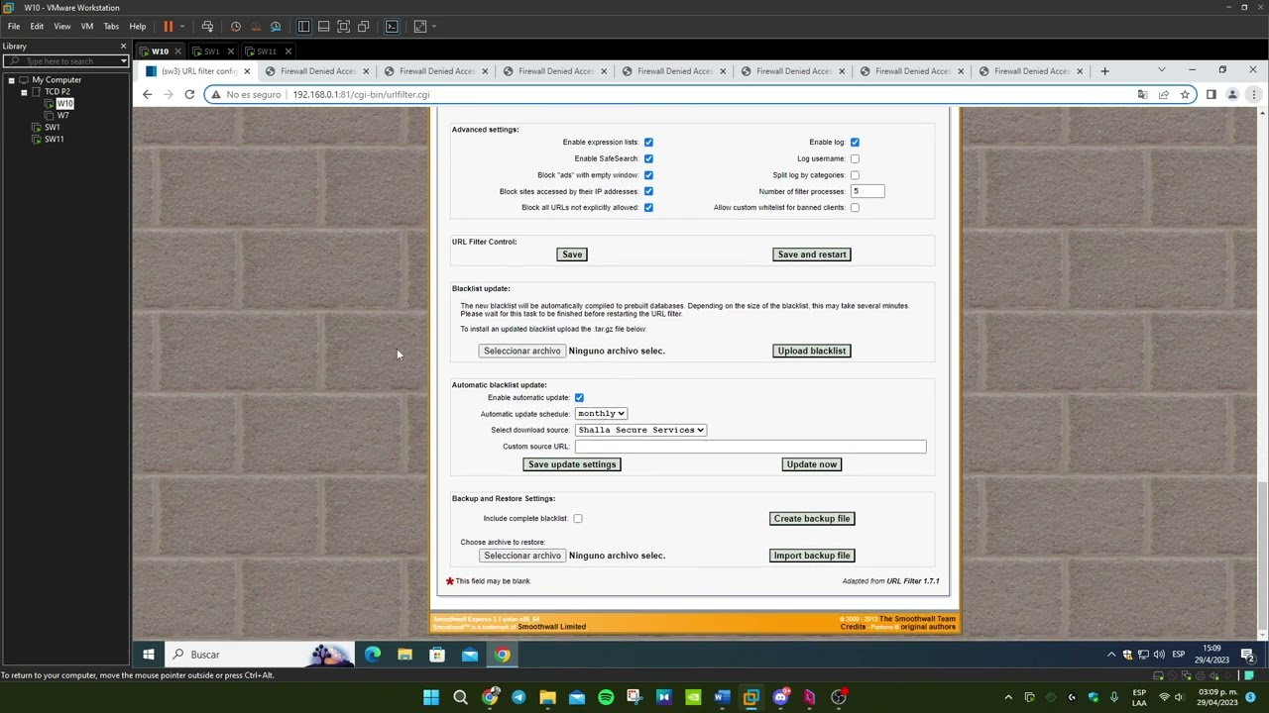Click the Number of filter processes field
Screen dimensions: 1269x713
tap(866, 191)
